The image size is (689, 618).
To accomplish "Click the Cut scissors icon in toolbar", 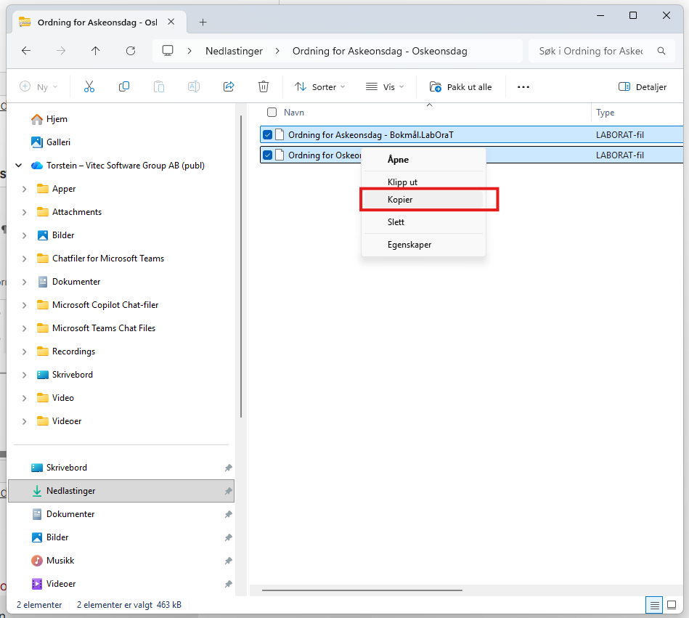I will pos(89,86).
